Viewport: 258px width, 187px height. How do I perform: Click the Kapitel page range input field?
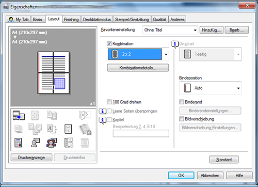pyautogui.click(x=141, y=133)
